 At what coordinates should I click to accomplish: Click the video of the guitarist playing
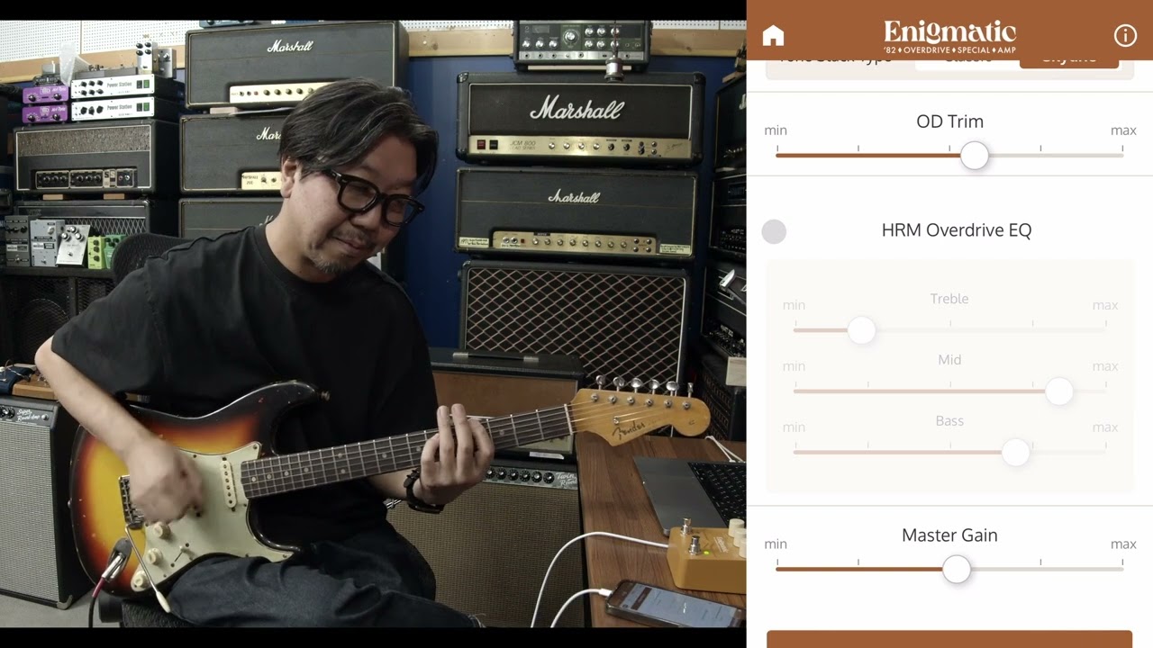coord(374,324)
